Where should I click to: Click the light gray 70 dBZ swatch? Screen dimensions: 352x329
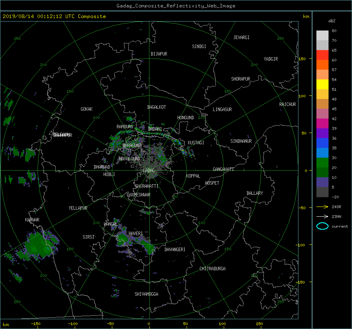pos(322,36)
